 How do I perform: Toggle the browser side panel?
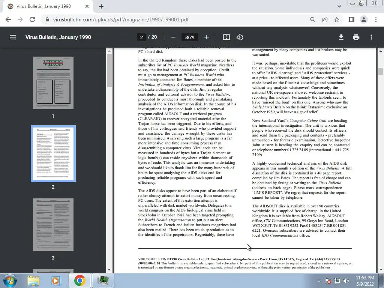352,19
